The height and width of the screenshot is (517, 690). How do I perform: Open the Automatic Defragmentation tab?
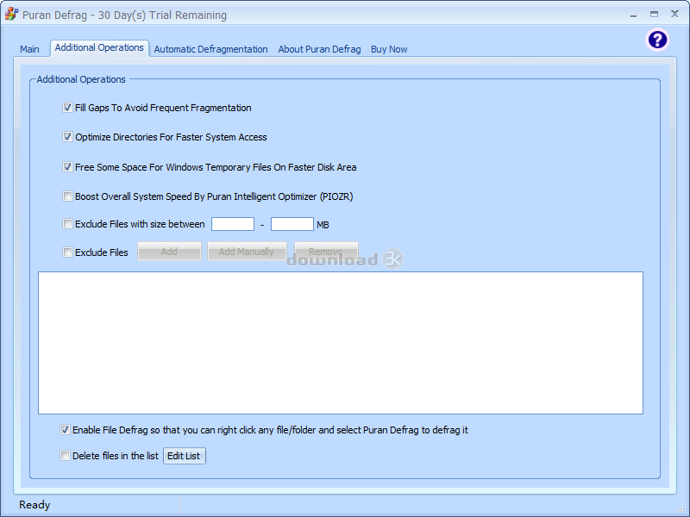click(x=210, y=49)
